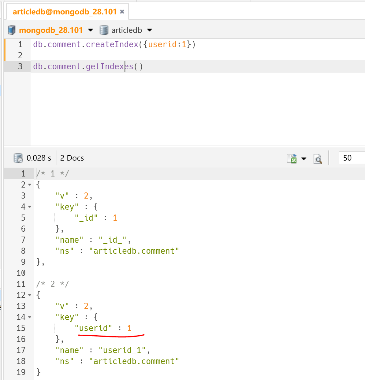
Task: Close the articledb@mongodb_28.101 tab
Action: click(122, 12)
